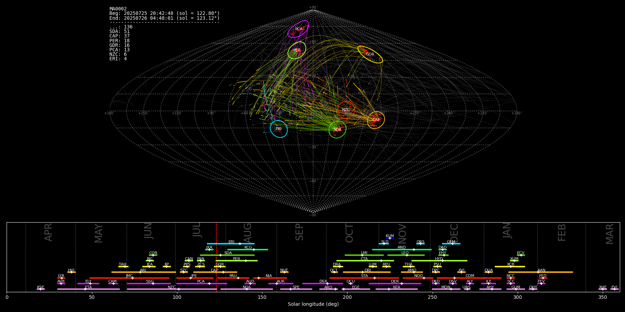Select the LEO shower bar in timeline
625x312 pixels.
[x=406, y=255]
